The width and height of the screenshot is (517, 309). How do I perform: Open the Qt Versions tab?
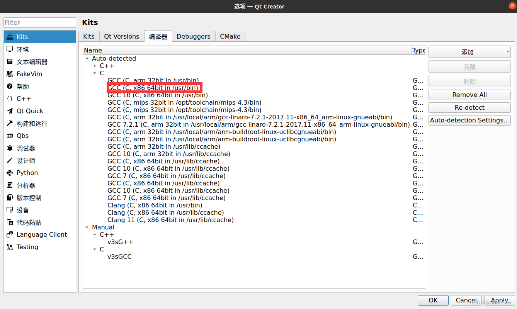(121, 36)
